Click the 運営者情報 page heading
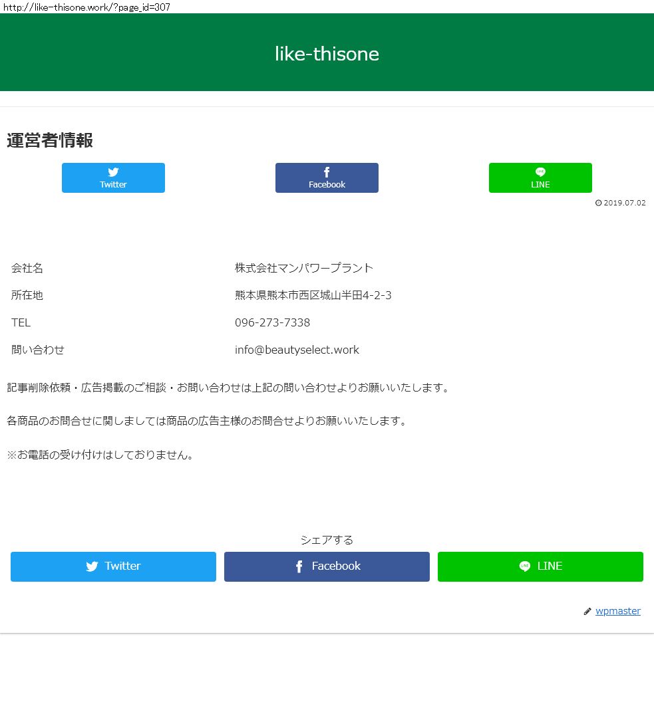This screenshot has height=724, width=654. pos(50,140)
